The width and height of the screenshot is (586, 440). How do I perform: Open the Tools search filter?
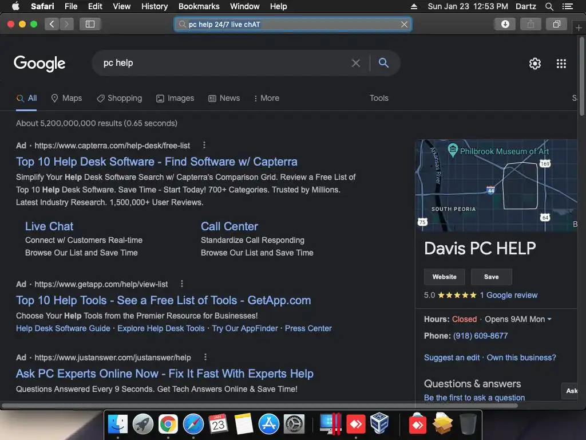pyautogui.click(x=379, y=98)
